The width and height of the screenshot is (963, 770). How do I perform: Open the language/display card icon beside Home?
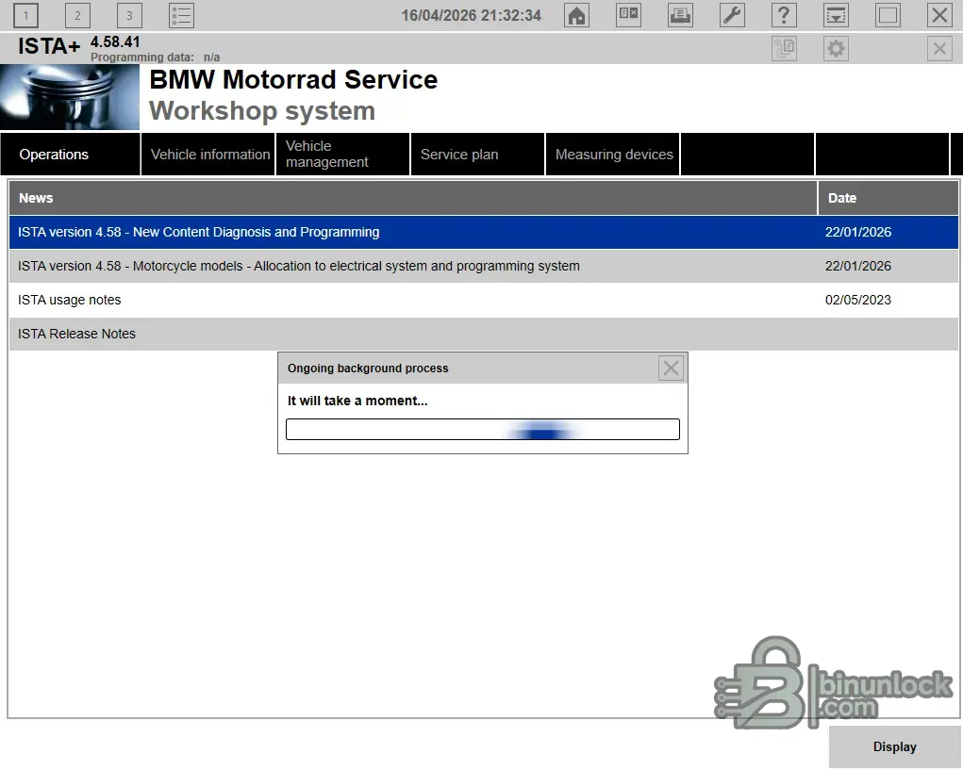click(628, 15)
